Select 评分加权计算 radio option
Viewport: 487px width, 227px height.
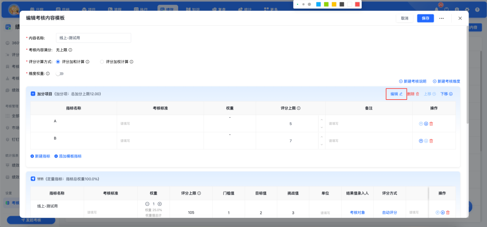[x=102, y=62]
